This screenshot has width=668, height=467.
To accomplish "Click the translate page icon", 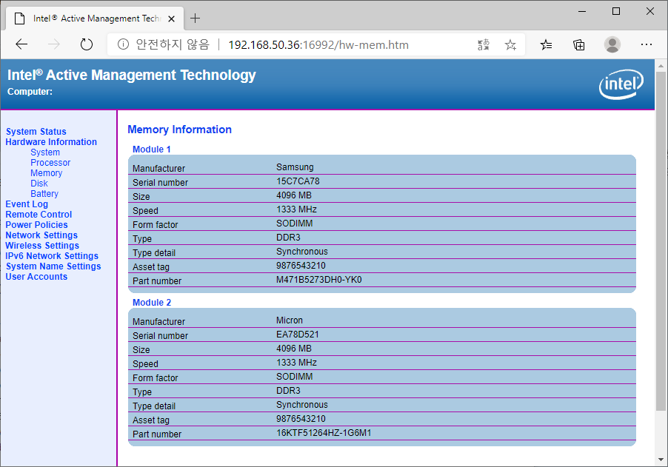I will (484, 44).
